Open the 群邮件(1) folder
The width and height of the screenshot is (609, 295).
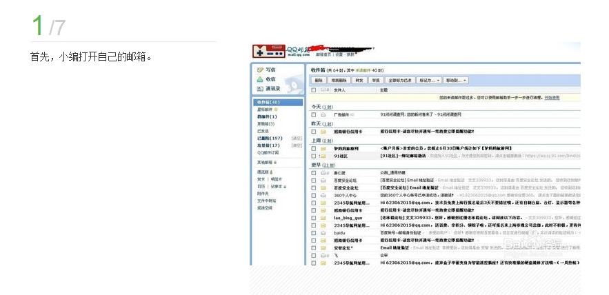tap(267, 117)
